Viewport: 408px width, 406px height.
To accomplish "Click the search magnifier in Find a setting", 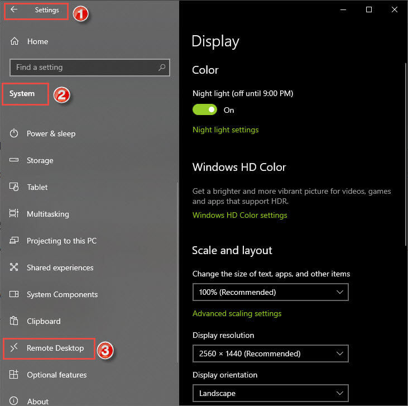I will click(162, 68).
